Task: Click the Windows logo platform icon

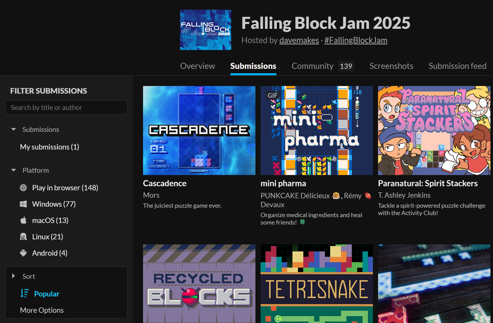Action: (23, 204)
